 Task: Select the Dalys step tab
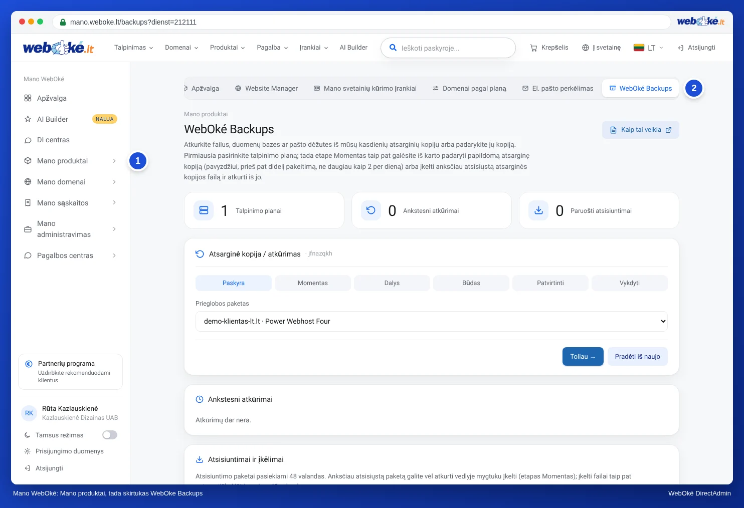coord(392,283)
